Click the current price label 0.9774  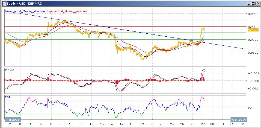[253, 30]
